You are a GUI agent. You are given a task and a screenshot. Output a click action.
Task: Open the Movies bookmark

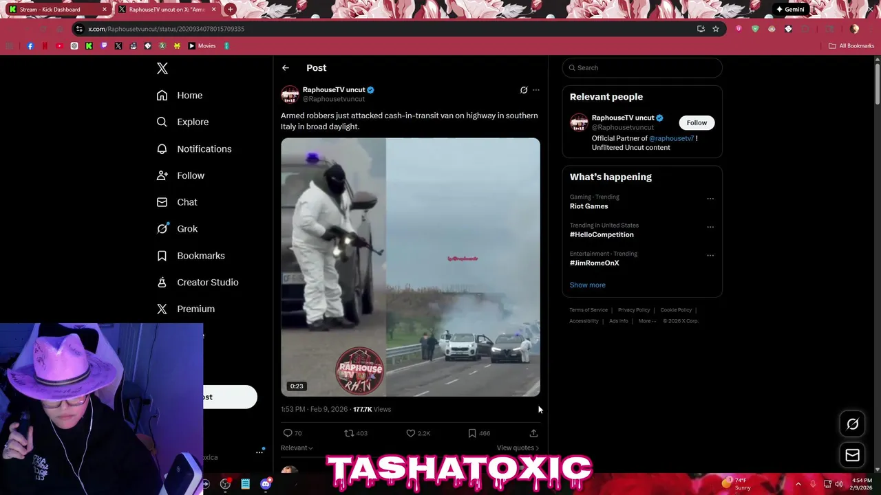coord(202,46)
